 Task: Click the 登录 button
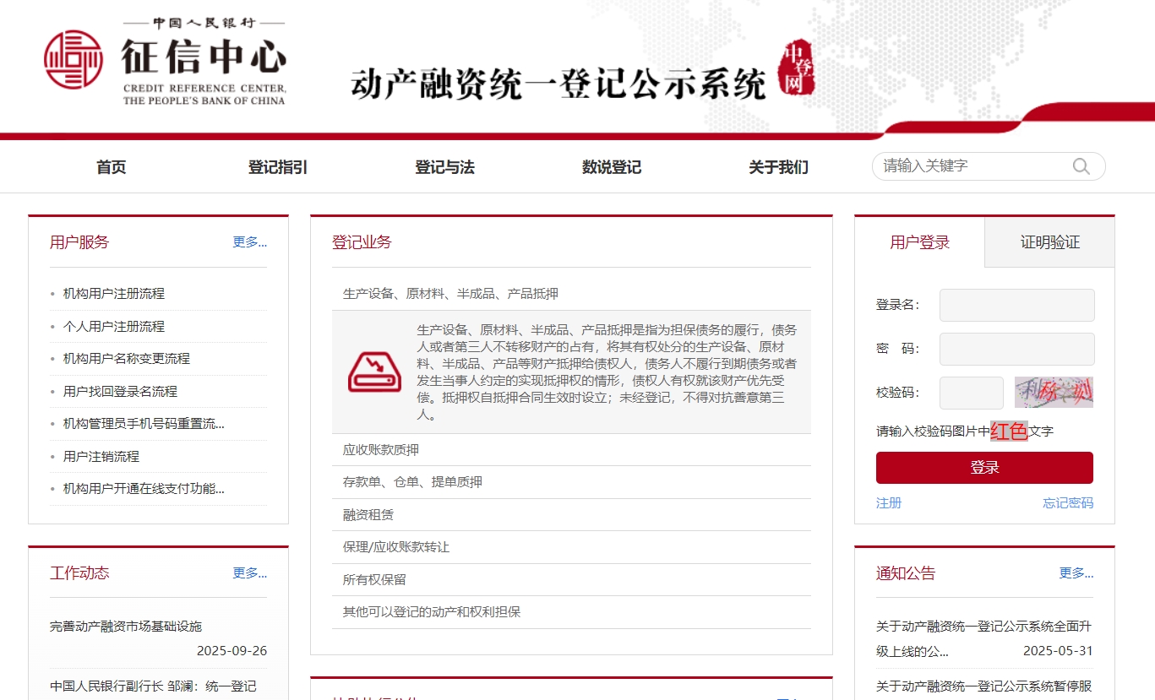[983, 467]
